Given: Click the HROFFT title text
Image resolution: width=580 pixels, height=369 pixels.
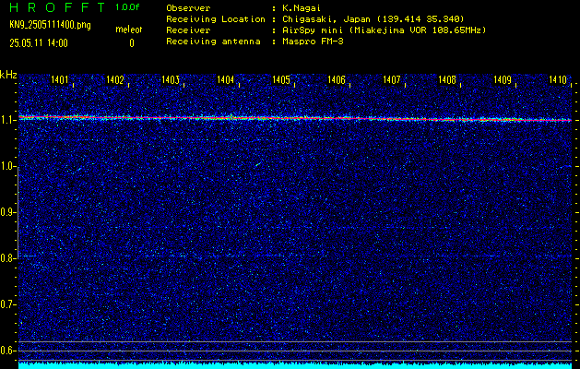Looking at the screenshot, I should 57,7.
